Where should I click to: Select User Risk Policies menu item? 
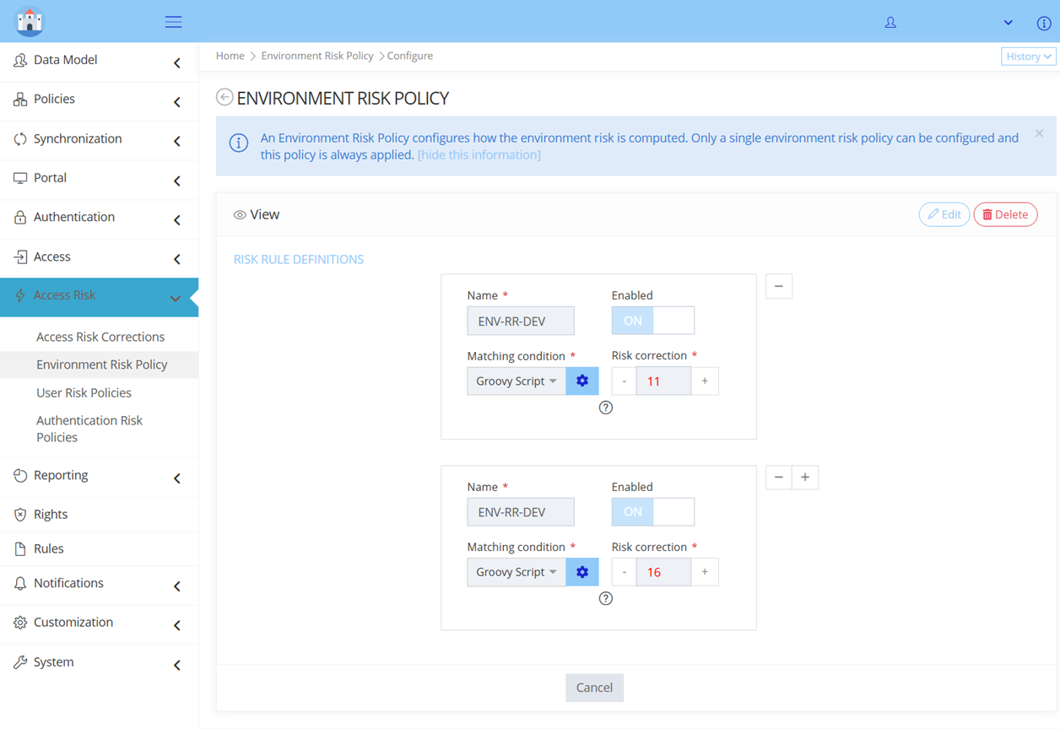point(84,392)
